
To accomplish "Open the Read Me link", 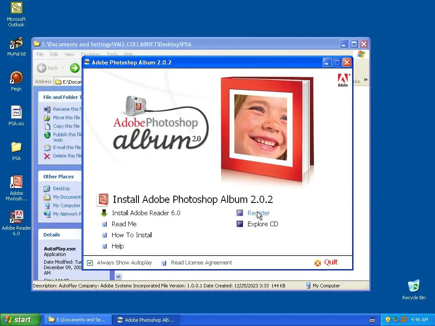I will tap(124, 224).
